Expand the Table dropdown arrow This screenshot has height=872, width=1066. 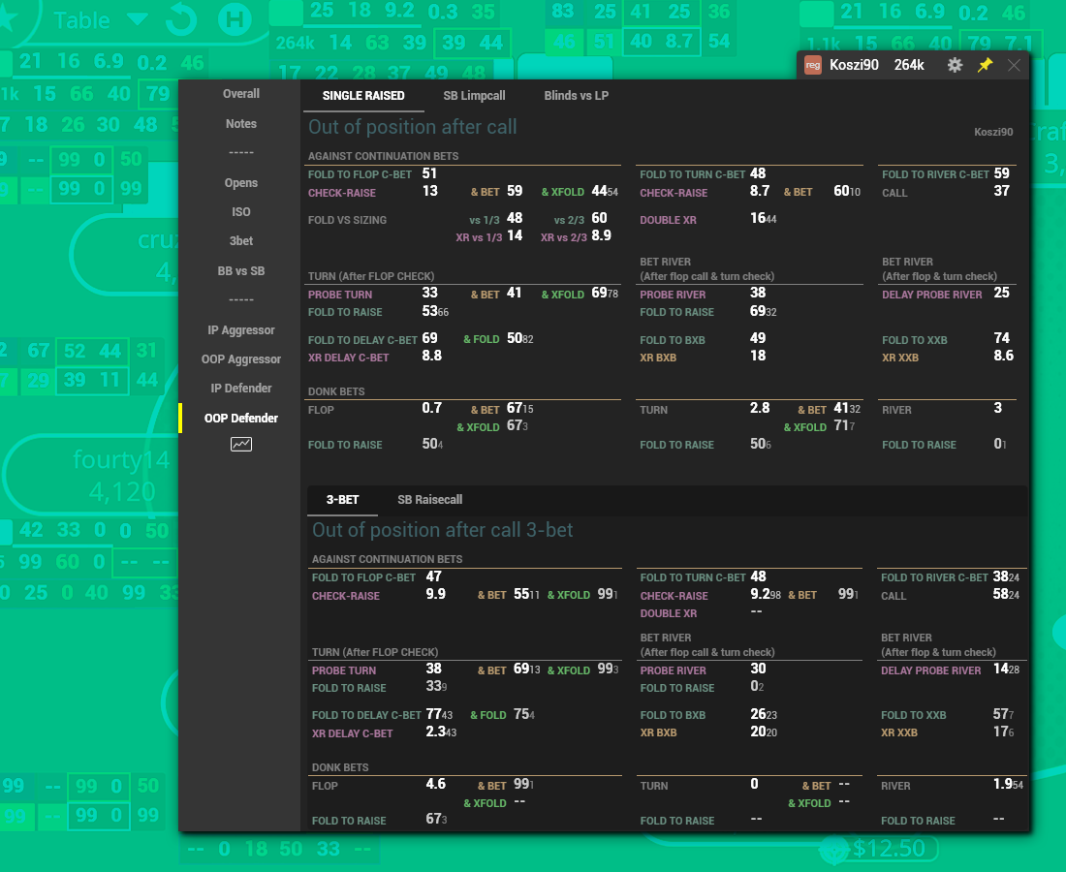[x=138, y=19]
